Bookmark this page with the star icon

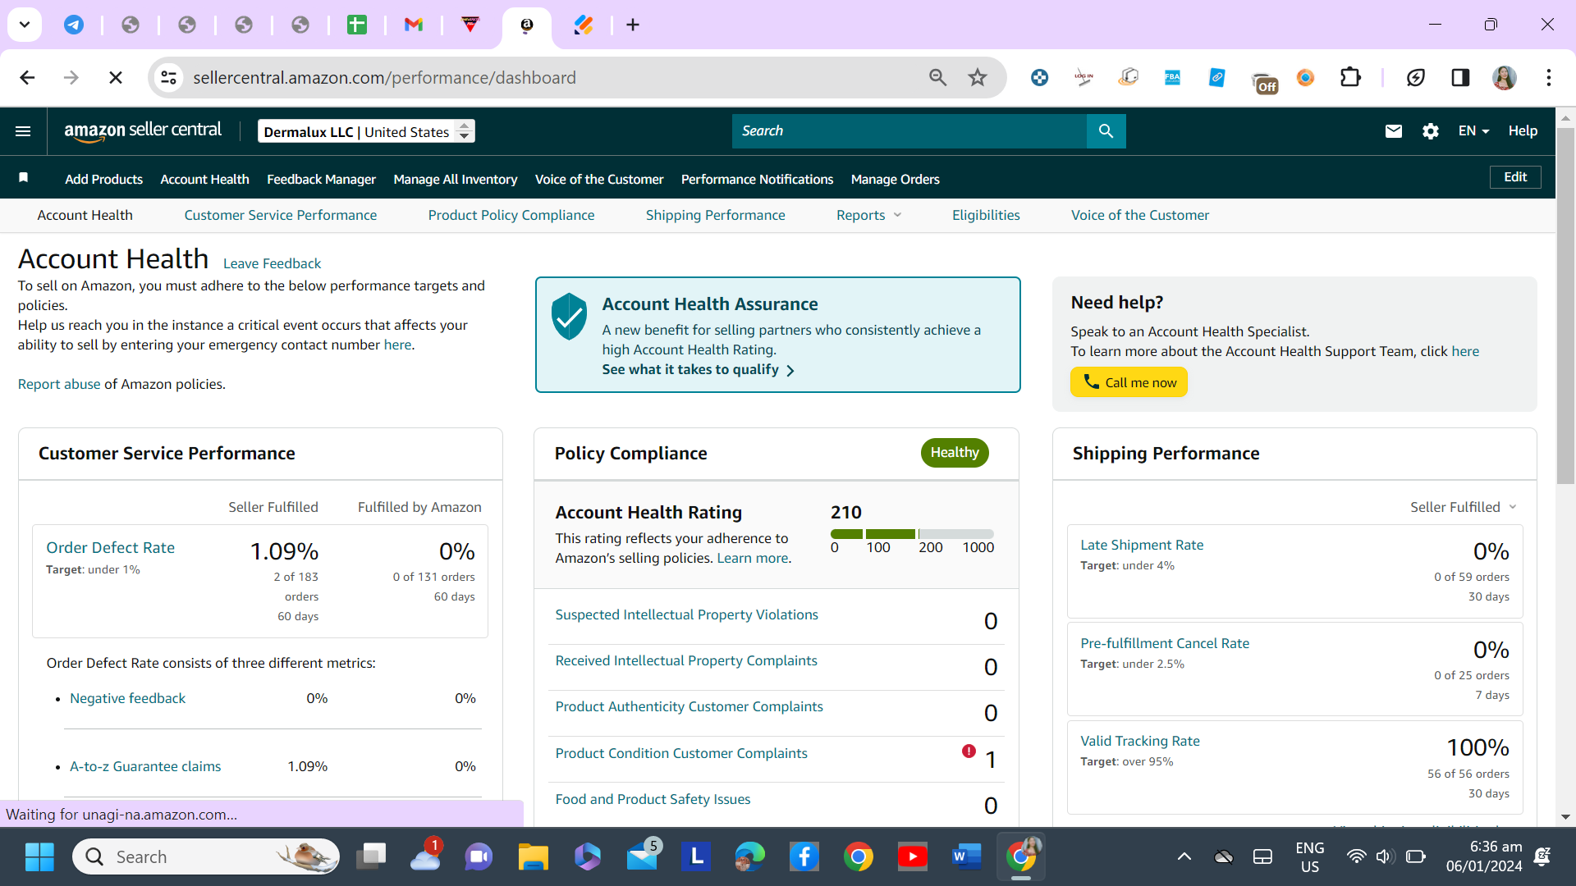(977, 77)
